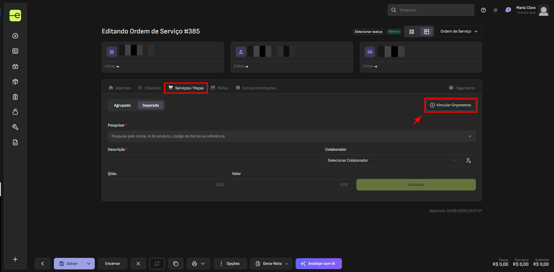Open the shopping basket icon in sidebar
Image resolution: width=554 pixels, height=272 pixels.
click(x=15, y=66)
